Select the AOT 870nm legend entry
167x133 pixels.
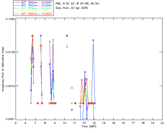click(x=33, y=11)
